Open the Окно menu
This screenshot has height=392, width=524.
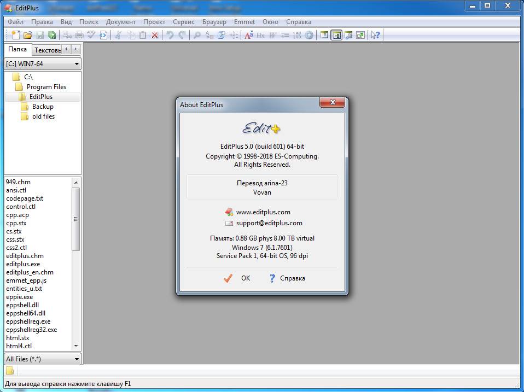pos(270,22)
